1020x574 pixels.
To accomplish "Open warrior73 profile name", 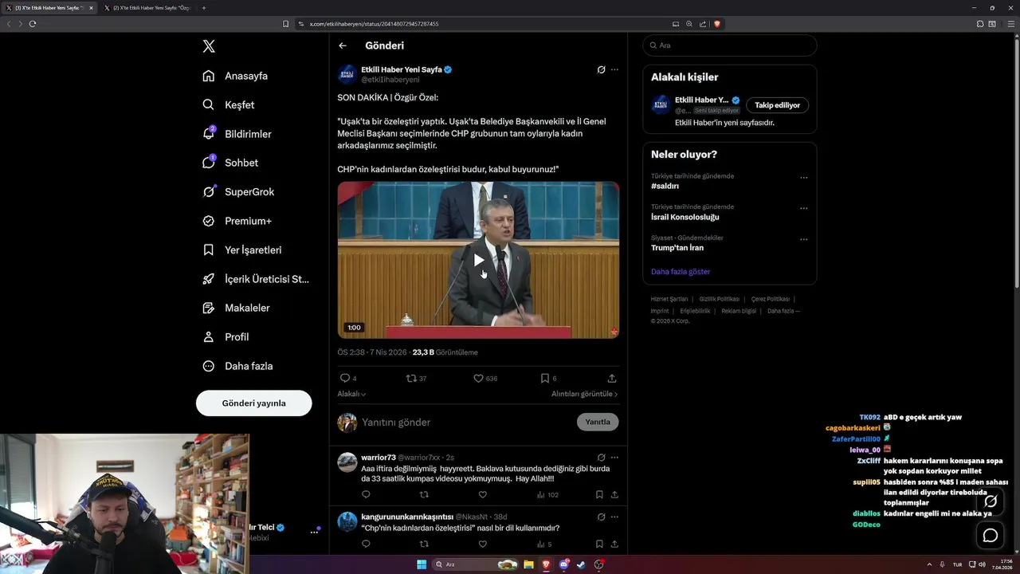I will 379,458.
